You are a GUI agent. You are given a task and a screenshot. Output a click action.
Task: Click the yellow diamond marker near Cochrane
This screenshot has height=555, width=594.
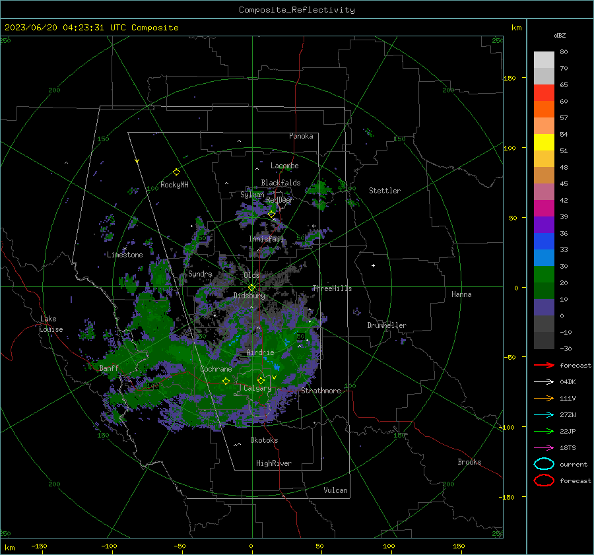pos(226,381)
